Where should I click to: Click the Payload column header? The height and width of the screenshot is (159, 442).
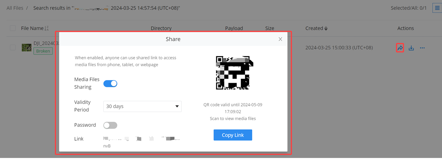(x=234, y=28)
